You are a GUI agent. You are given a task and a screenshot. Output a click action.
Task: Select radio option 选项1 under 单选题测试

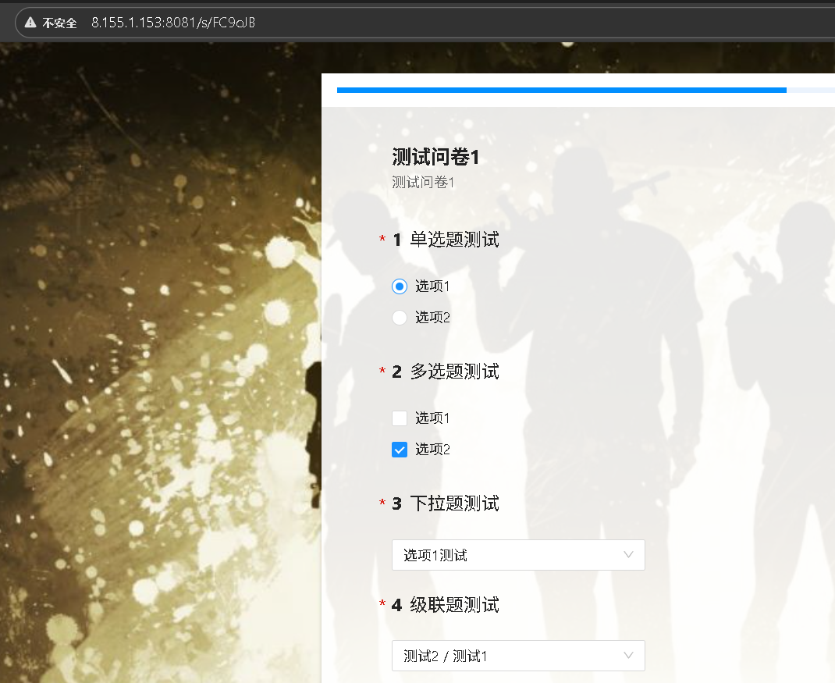(400, 286)
